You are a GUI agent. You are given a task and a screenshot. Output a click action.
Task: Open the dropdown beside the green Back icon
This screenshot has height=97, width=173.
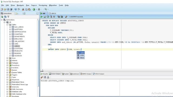36,9
